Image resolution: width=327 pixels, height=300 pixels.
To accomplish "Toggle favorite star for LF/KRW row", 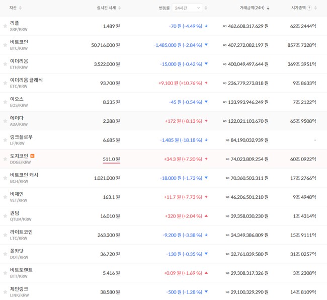I will [x=5, y=140].
